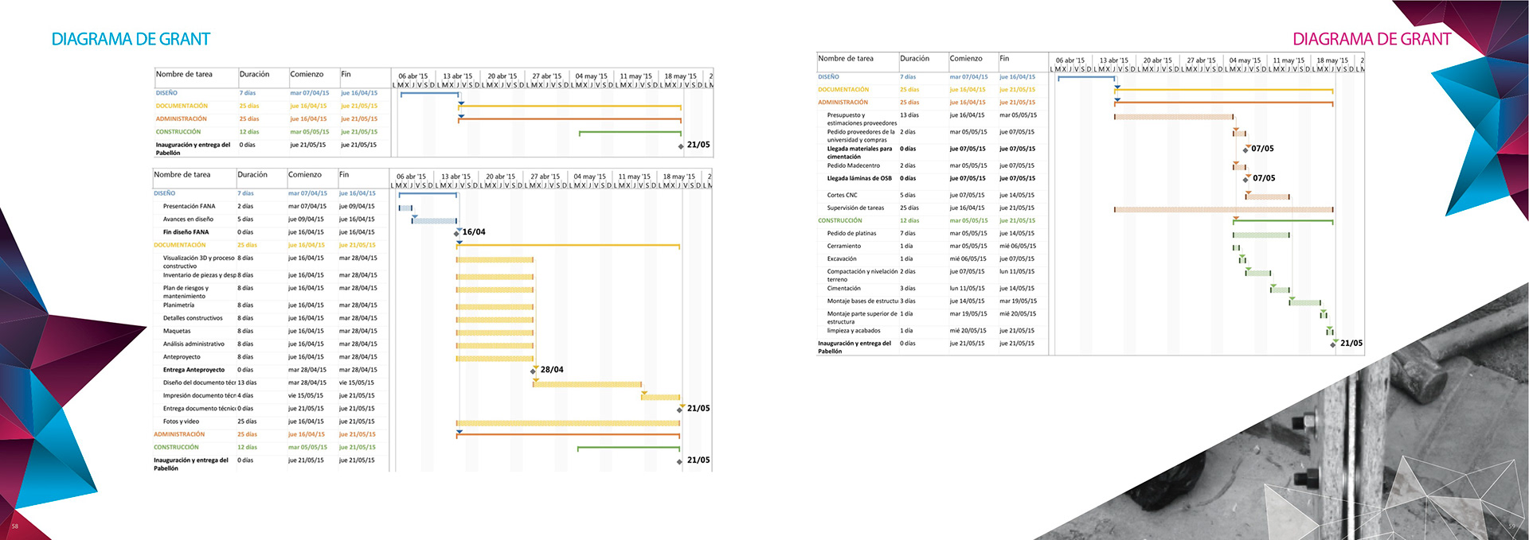
Task: Select the Anteproyecto task name
Action: point(182,357)
